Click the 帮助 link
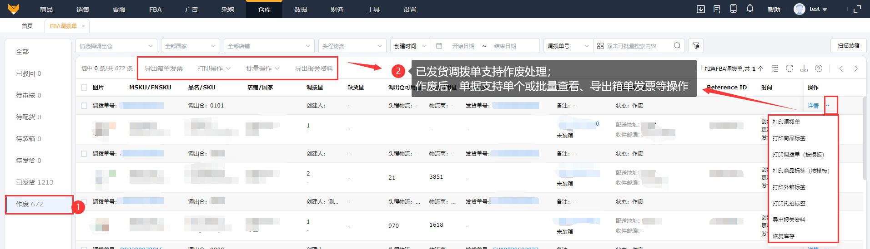The height and width of the screenshot is (249, 870). coord(774,10)
